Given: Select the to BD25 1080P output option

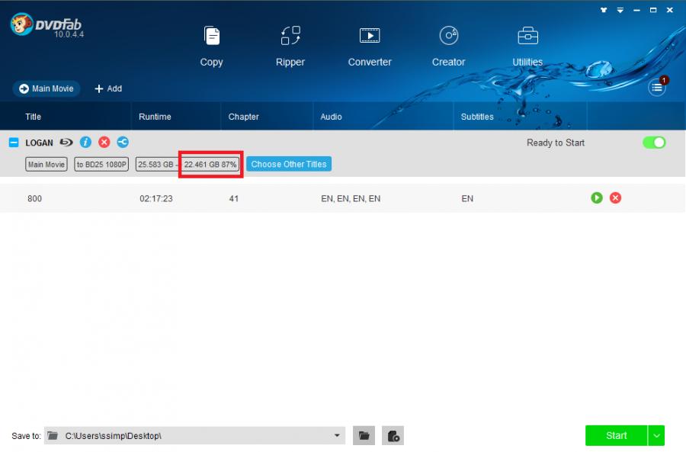Looking at the screenshot, I should pos(102,164).
